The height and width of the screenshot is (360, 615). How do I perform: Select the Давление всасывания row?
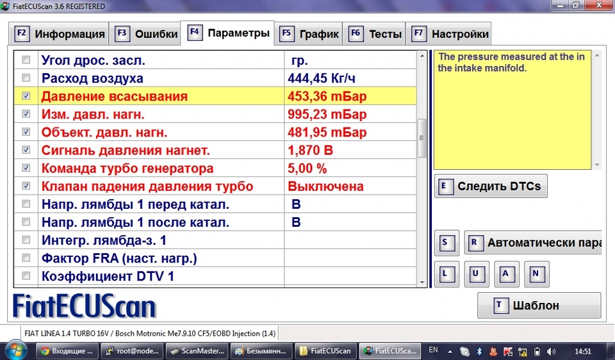(215, 96)
